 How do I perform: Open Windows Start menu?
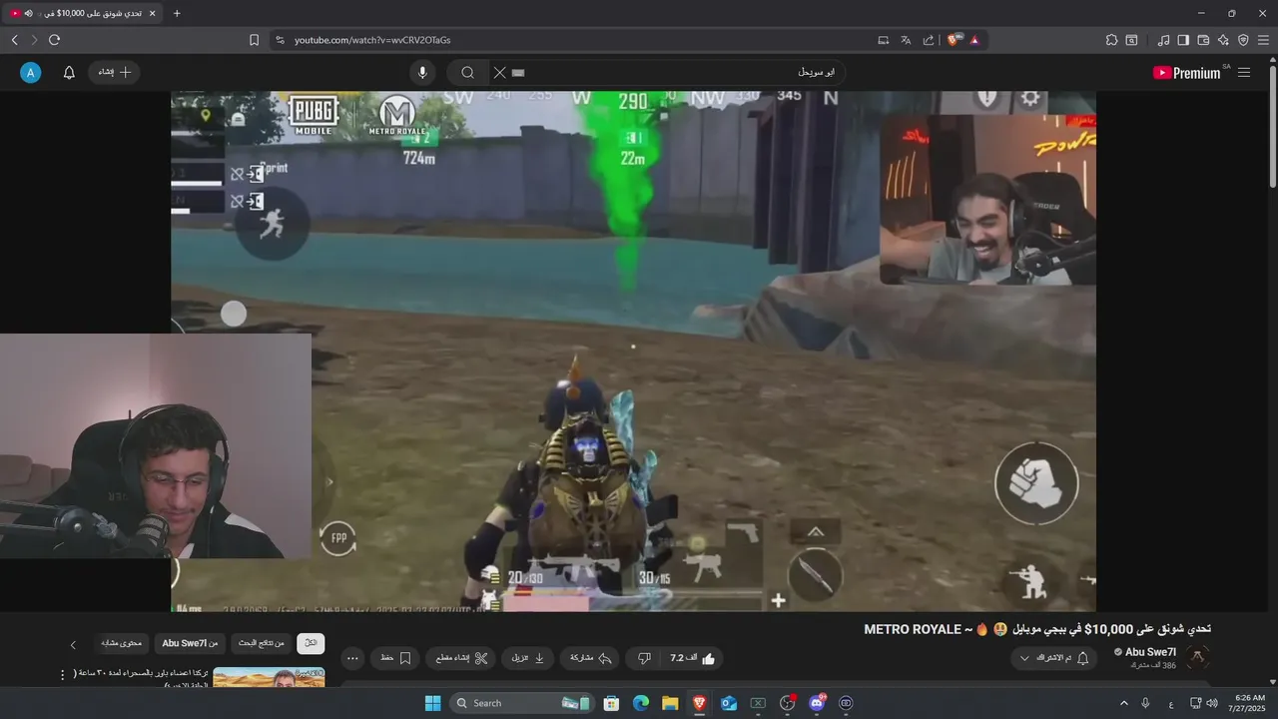coord(432,703)
